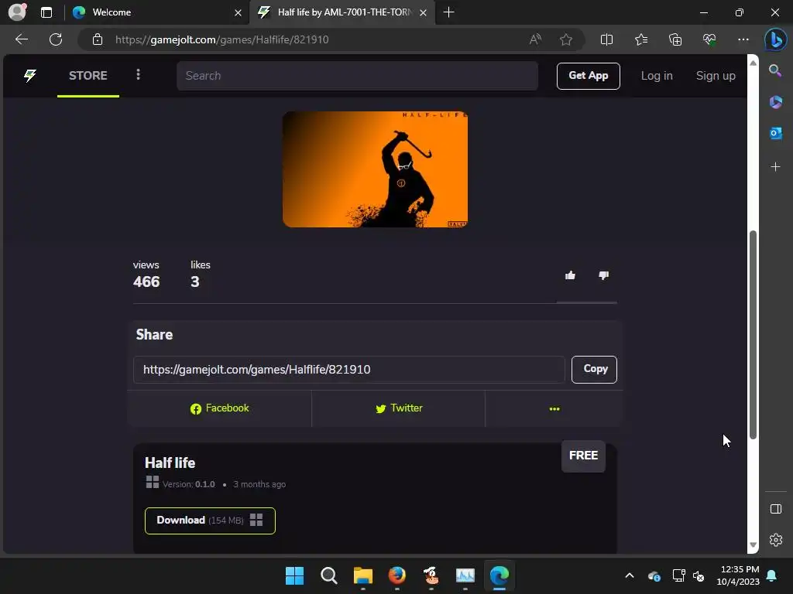Image resolution: width=793 pixels, height=594 pixels.
Task: Add an app to Edge sidebar
Action: [x=775, y=167]
